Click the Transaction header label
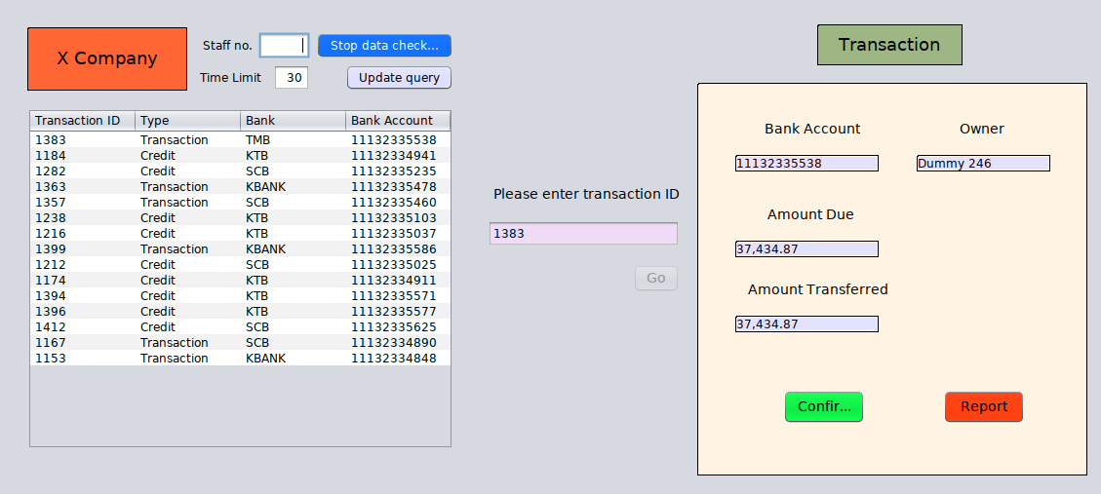Screen dimensions: 1101x494 889,45
